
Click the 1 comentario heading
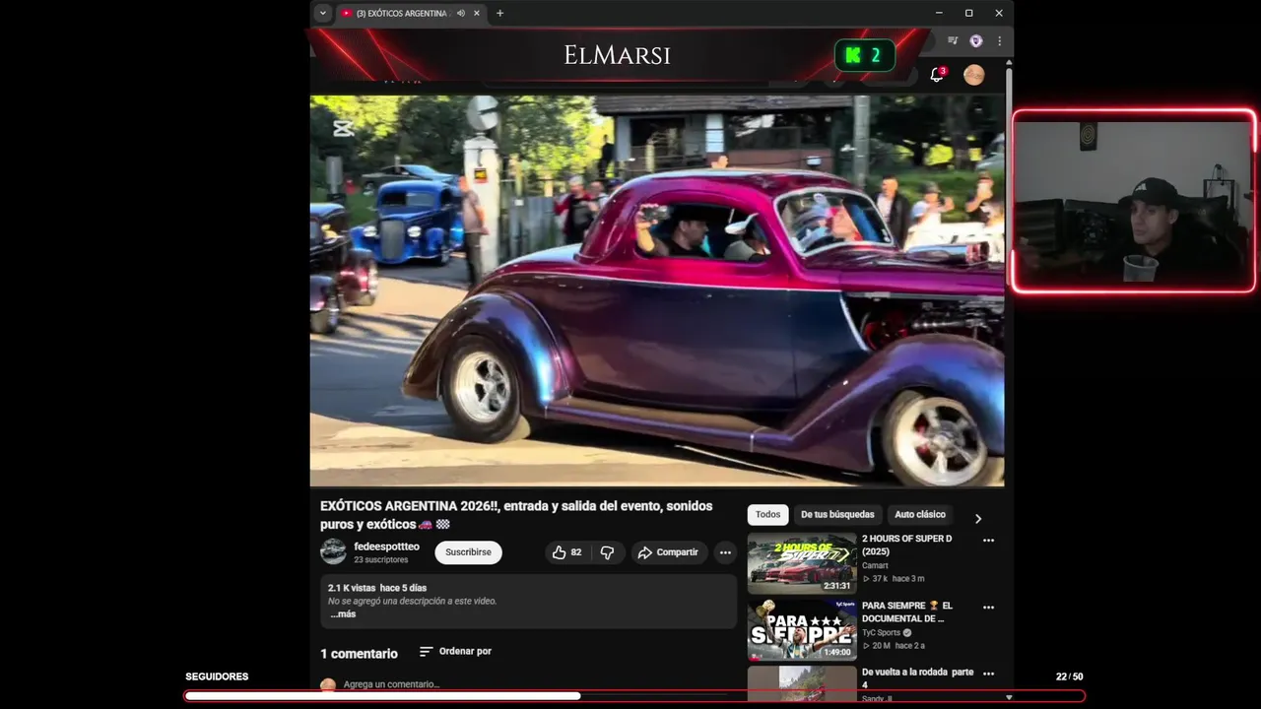359,654
